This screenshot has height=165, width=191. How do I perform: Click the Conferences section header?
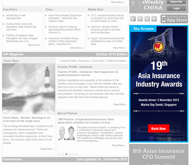(x=12, y=159)
